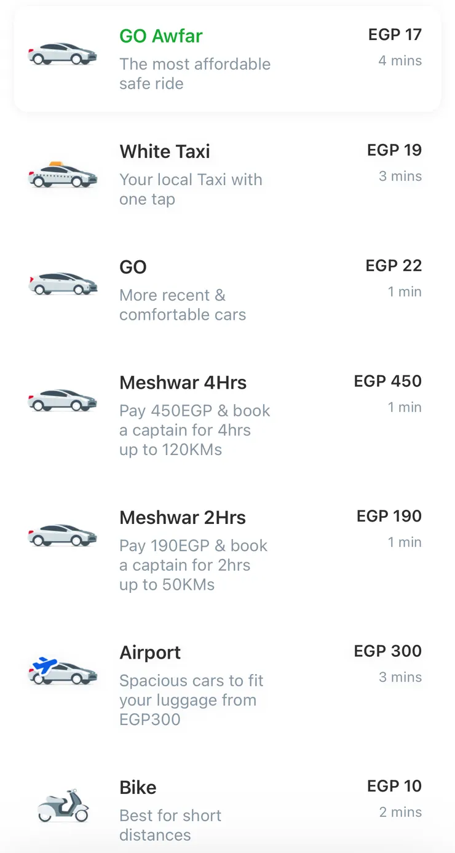The height and width of the screenshot is (853, 455).
Task: Click the EGP 450 fare price
Action: [x=387, y=381]
